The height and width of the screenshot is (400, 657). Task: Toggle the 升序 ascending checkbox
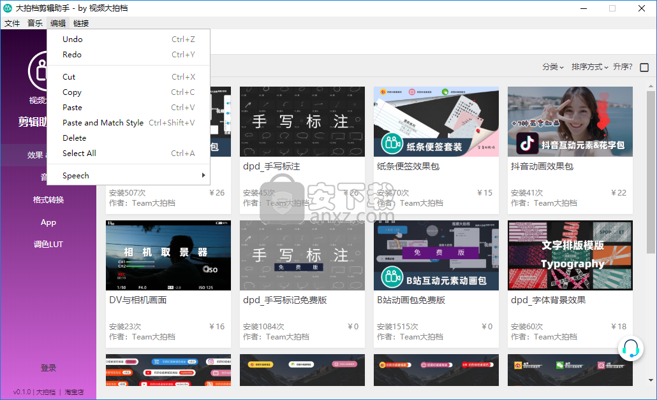point(644,68)
